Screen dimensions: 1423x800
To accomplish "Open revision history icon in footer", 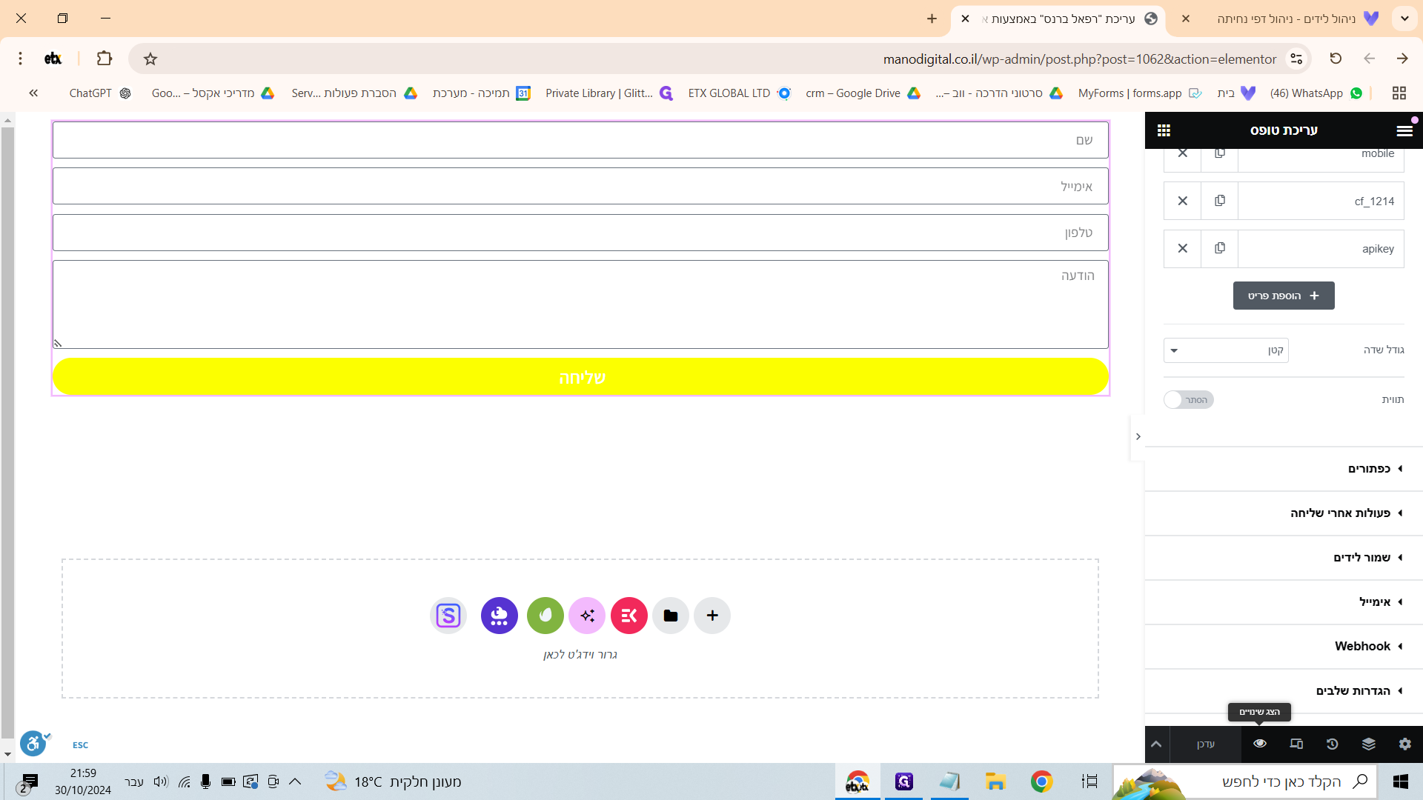I will tap(1332, 744).
